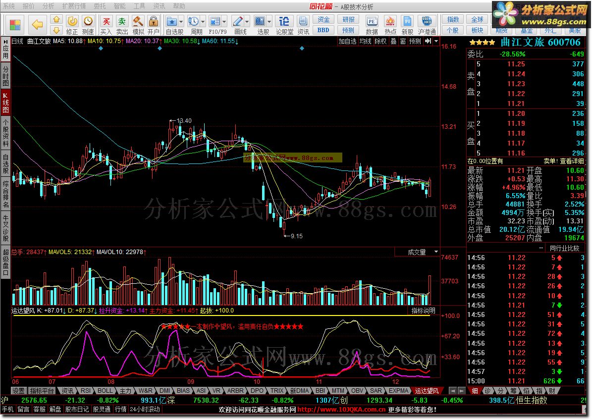Click the 股市日记 status bar item
This screenshot has height=420, width=592.
tap(77, 410)
